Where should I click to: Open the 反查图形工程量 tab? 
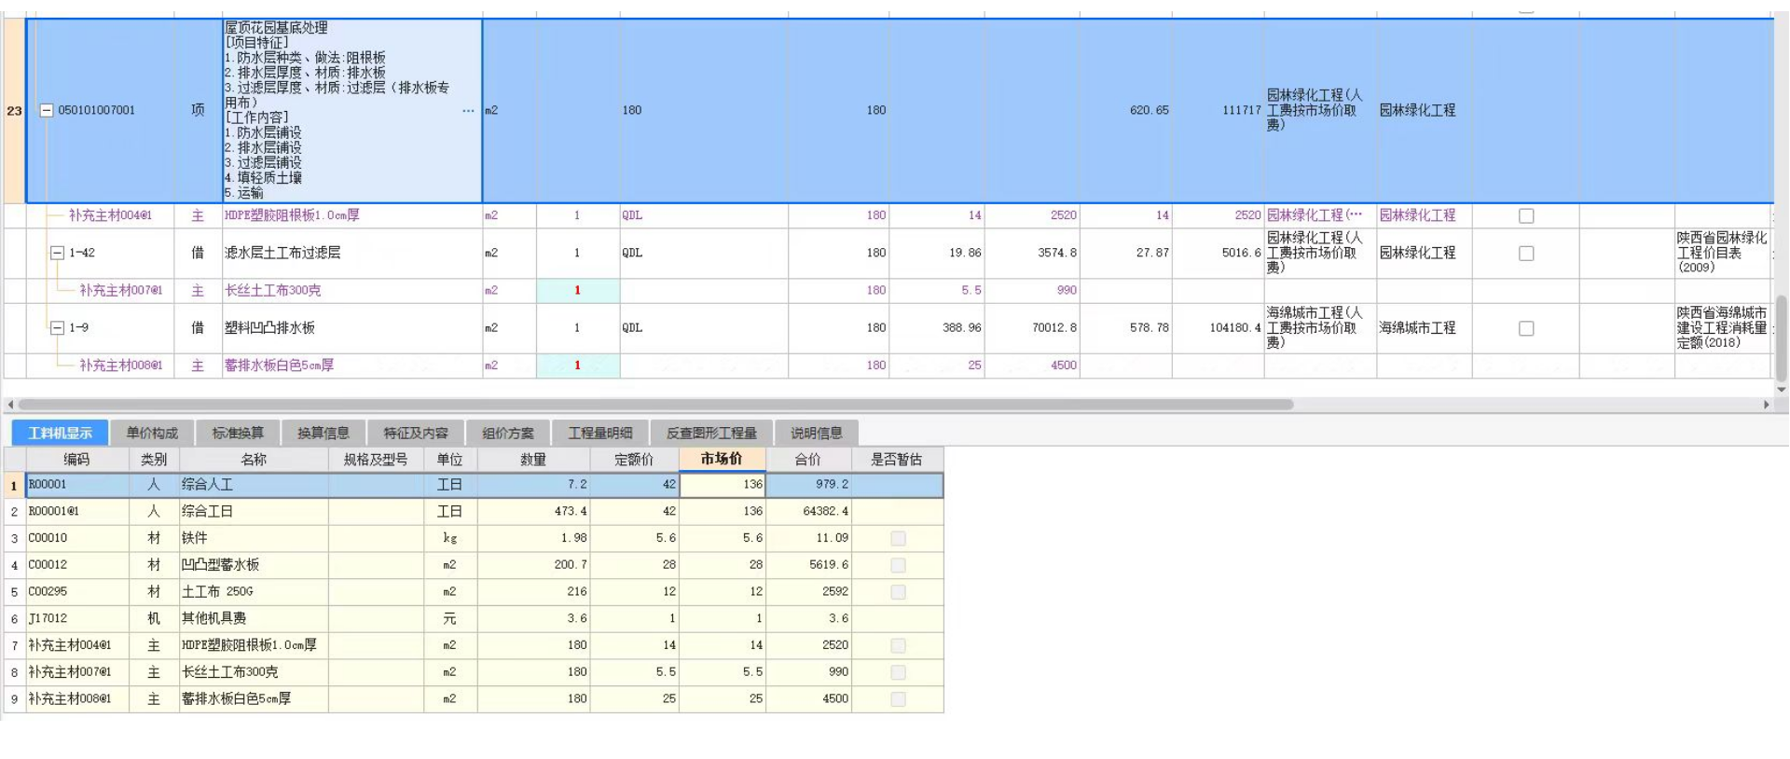[711, 433]
